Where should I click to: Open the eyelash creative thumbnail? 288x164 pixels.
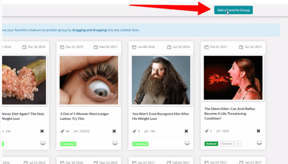(x=89, y=80)
